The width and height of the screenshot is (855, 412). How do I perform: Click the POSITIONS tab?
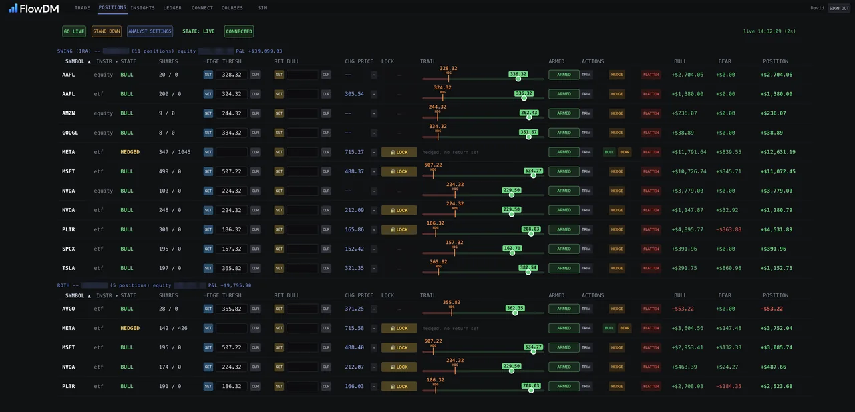[x=112, y=8]
